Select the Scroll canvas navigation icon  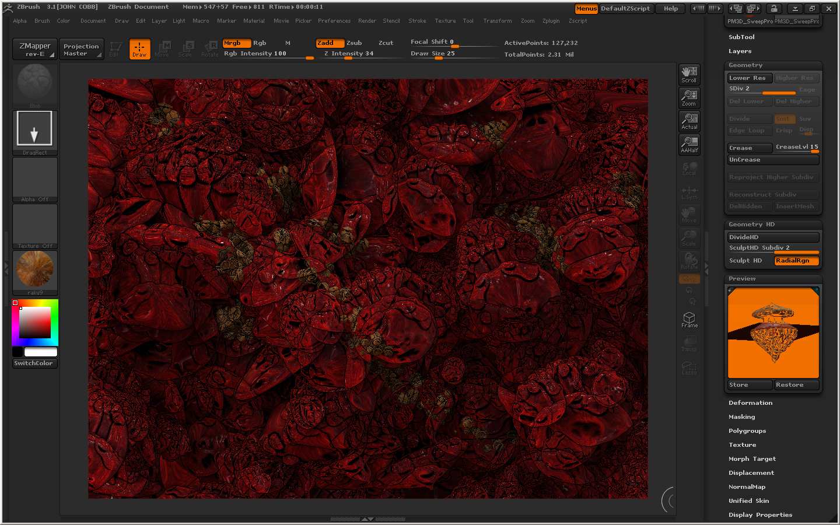click(x=689, y=75)
